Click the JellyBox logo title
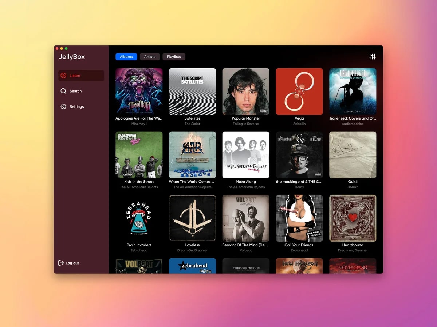The image size is (437, 327). (72, 57)
